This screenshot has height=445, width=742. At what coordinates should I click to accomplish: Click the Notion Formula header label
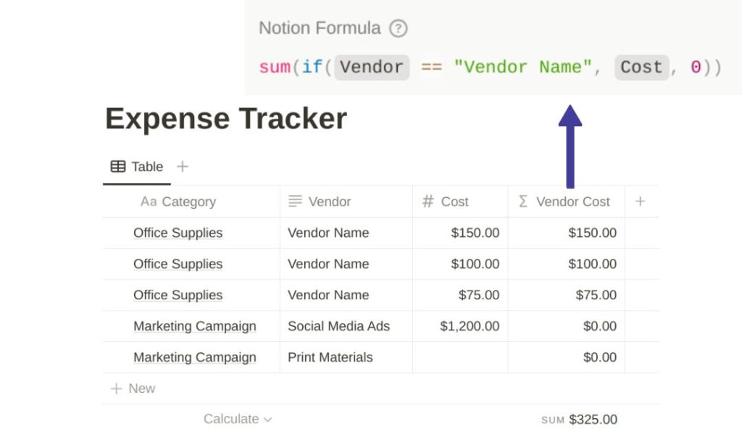pos(320,28)
